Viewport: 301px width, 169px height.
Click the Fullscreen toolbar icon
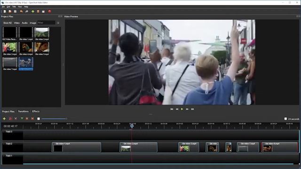[x=43, y=11]
